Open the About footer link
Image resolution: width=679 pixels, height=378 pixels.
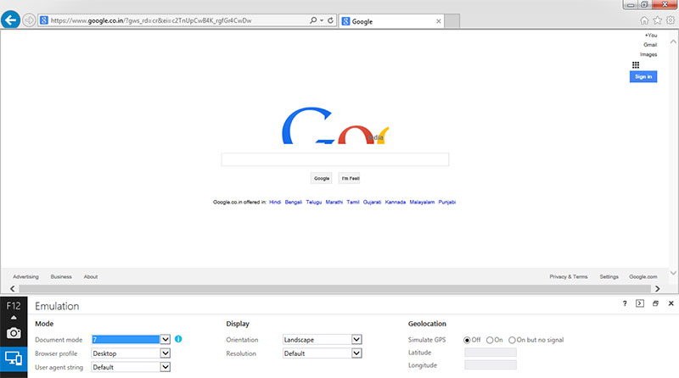[x=91, y=277]
